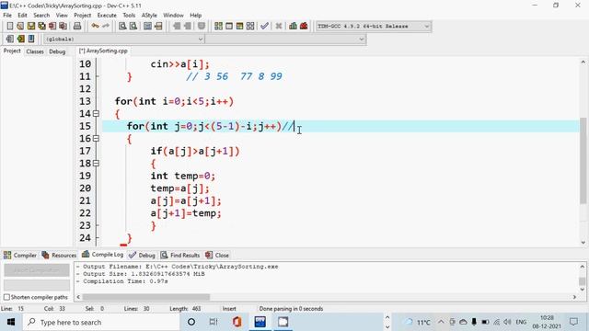Switch to the Resources bottom tab
The height and width of the screenshot is (331, 589).
(x=59, y=256)
